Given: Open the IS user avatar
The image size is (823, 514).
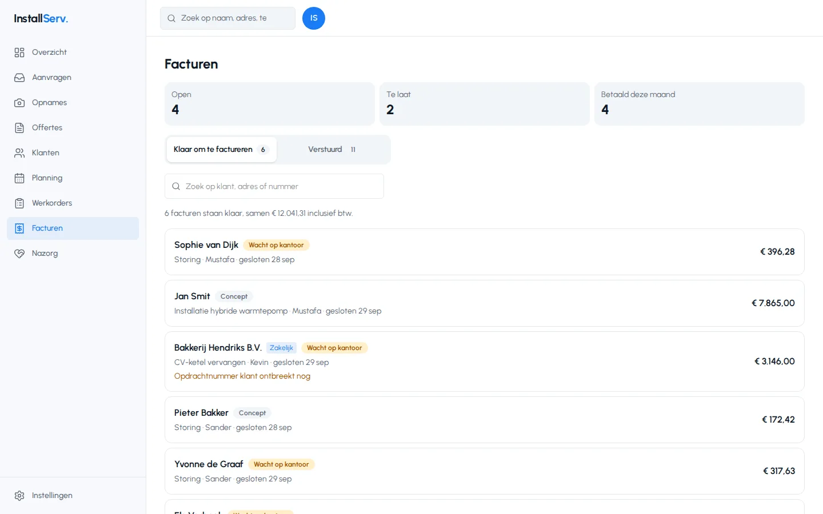Looking at the screenshot, I should 314,18.
